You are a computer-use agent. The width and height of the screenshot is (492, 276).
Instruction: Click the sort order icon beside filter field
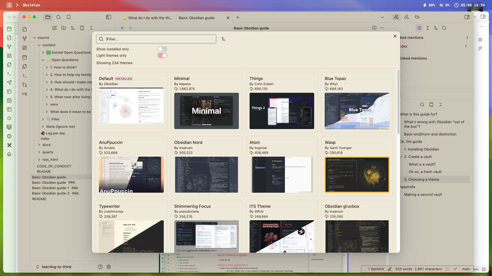(x=223, y=39)
